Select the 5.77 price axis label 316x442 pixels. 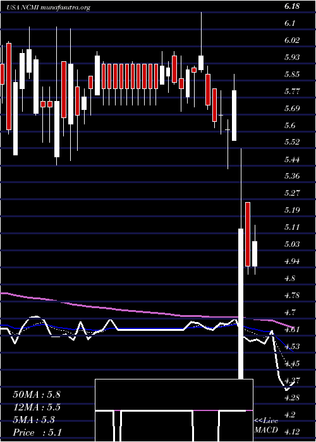pos(292,92)
